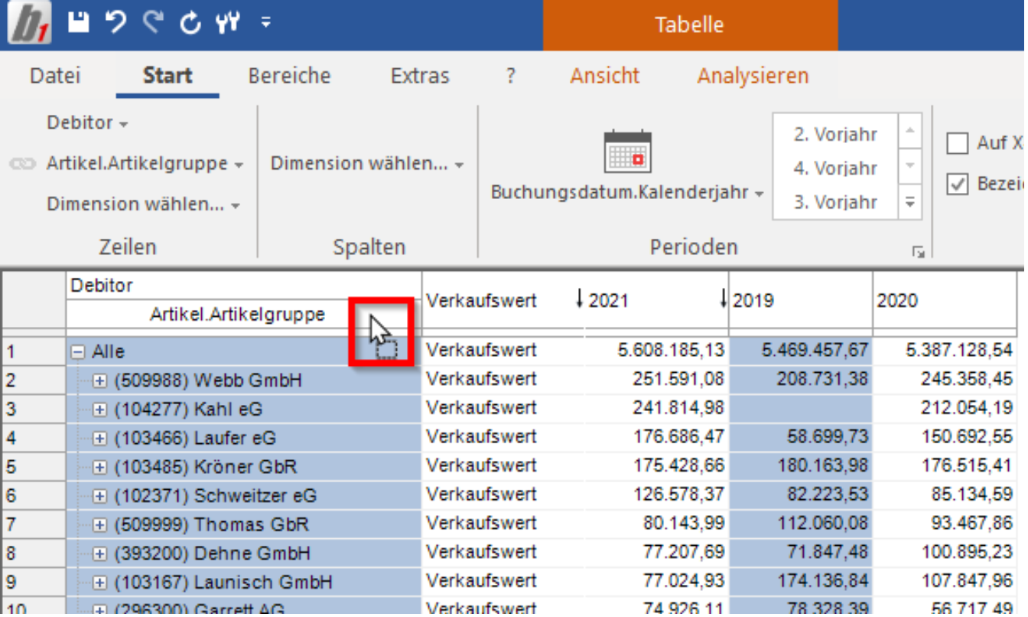The height and width of the screenshot is (617, 1028).
Task: Expand the Kahl eG row
Action: [99, 410]
